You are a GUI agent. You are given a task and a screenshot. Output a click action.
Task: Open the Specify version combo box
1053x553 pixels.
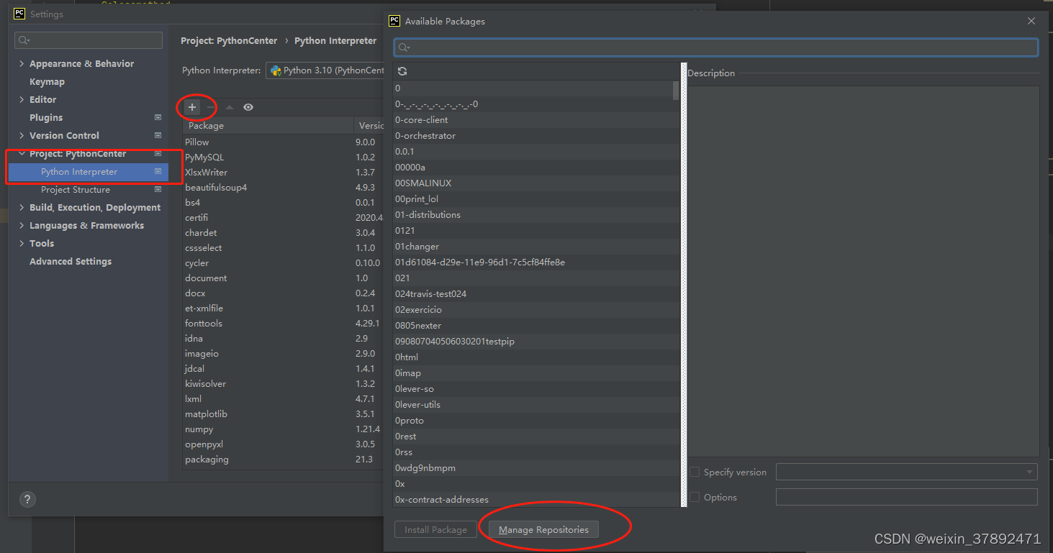pyautogui.click(x=906, y=472)
